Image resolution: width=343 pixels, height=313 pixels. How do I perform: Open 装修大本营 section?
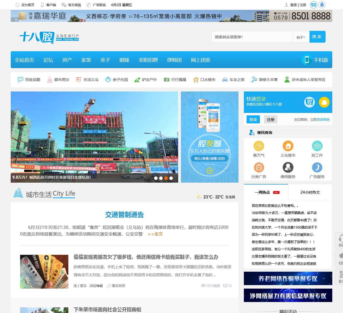point(264,80)
